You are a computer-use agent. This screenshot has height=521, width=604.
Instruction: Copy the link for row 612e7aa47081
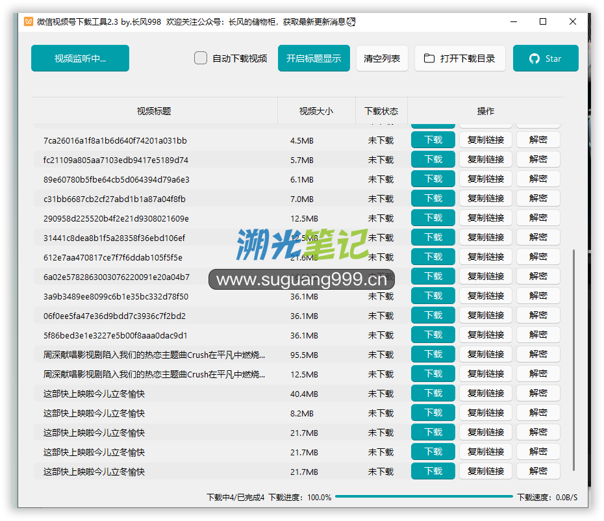(x=486, y=257)
